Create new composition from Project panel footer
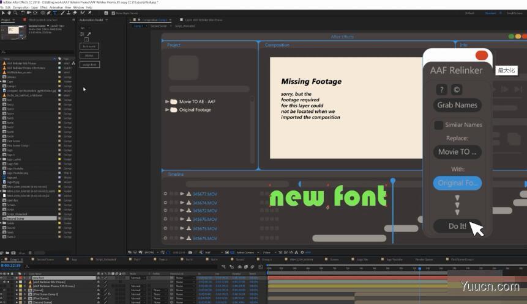527x304 pixels. 13,253
